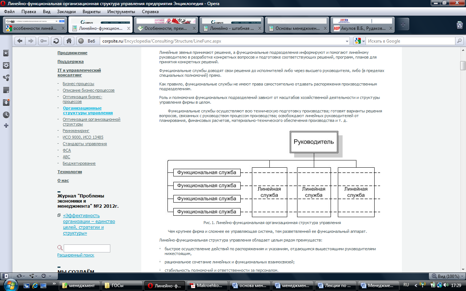The height and width of the screenshot is (291, 466).
Task: Open the Вид menu in the menu bar
Action: (x=47, y=11)
